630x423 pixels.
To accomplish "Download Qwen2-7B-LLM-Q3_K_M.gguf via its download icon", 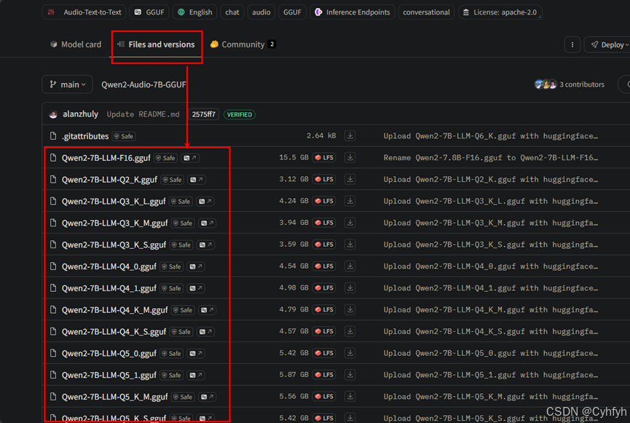I will click(350, 223).
